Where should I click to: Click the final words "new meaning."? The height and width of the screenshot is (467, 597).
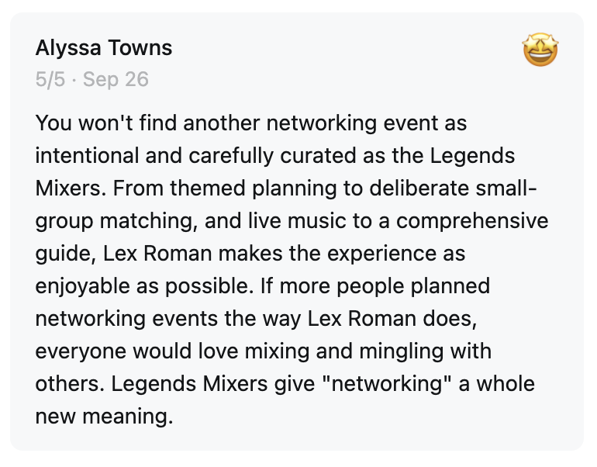pos(103,417)
